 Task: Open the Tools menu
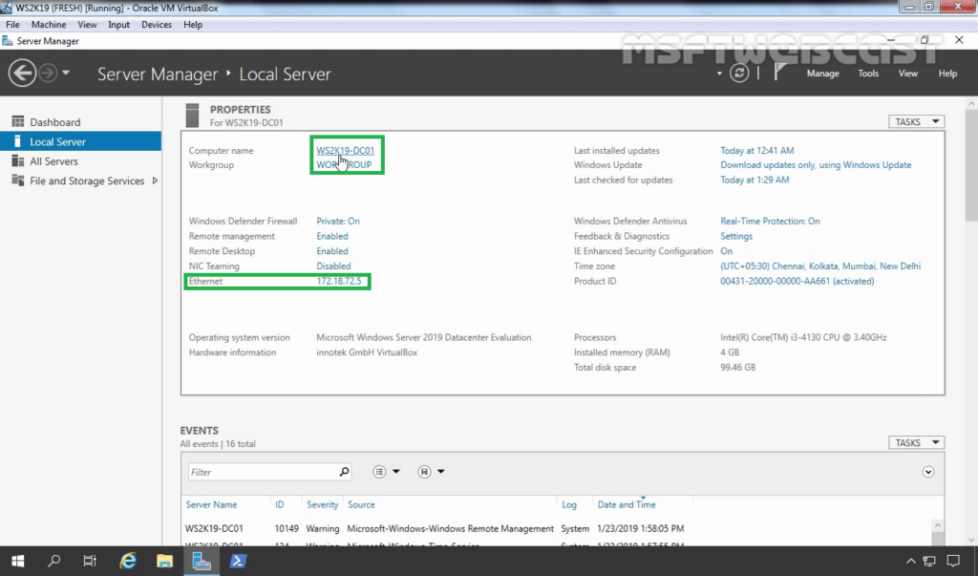867,73
